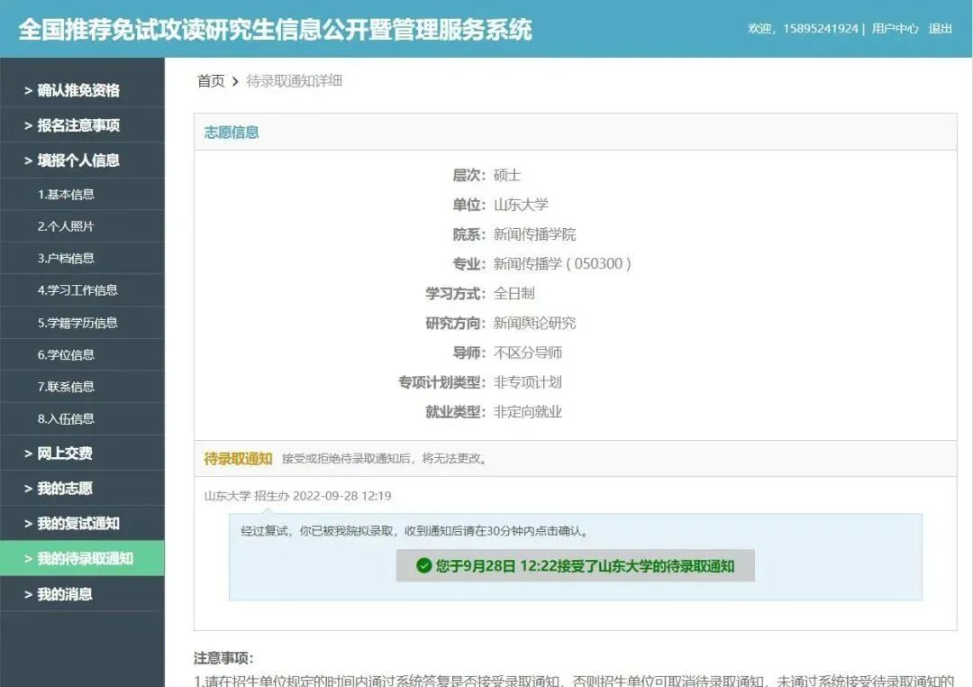Open 7.联系信息 submenu item
The height and width of the screenshot is (687, 973).
(66, 387)
